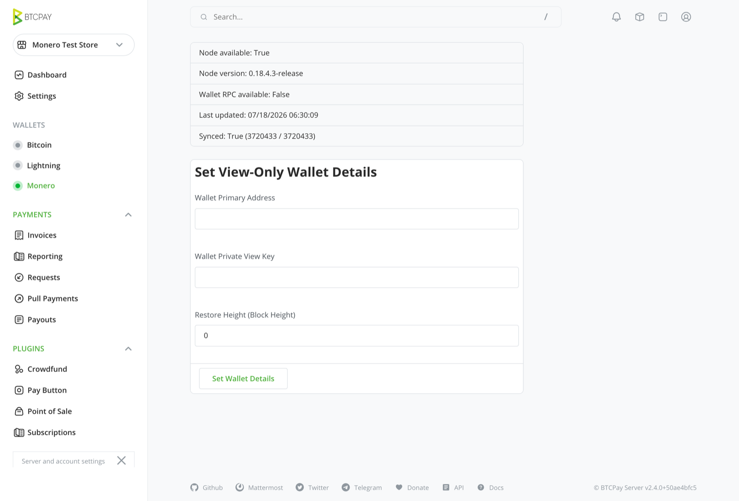Click the Set Wallet Details button
The image size is (739, 501).
coord(243,379)
